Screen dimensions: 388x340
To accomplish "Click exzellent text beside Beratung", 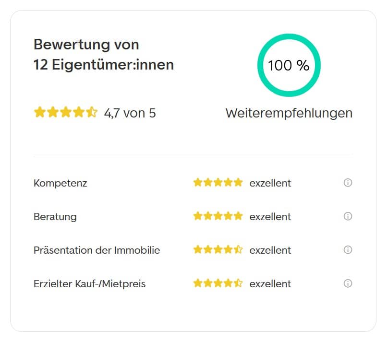I will tap(270, 217).
